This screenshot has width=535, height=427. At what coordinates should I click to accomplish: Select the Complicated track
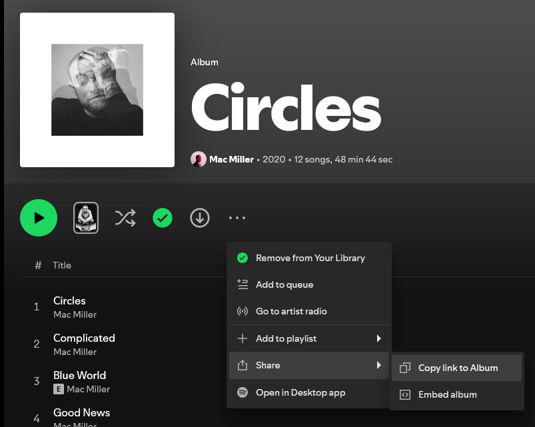click(84, 338)
